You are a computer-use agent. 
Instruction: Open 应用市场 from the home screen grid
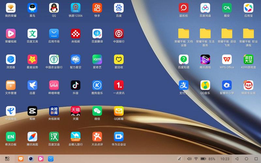click(x=54, y=34)
